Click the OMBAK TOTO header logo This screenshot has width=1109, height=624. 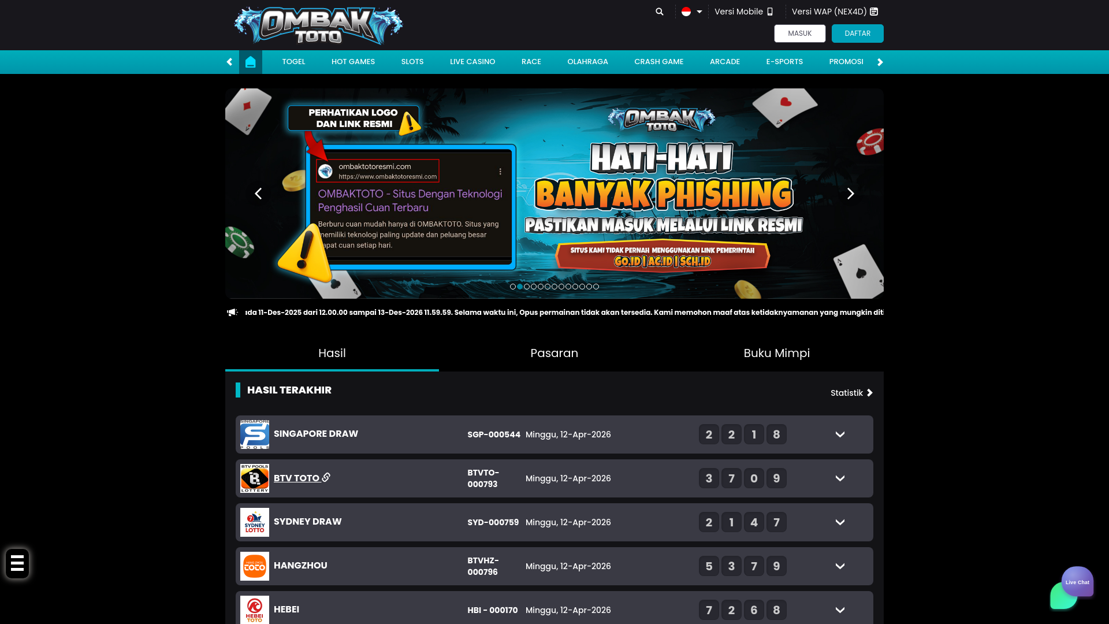tap(318, 25)
